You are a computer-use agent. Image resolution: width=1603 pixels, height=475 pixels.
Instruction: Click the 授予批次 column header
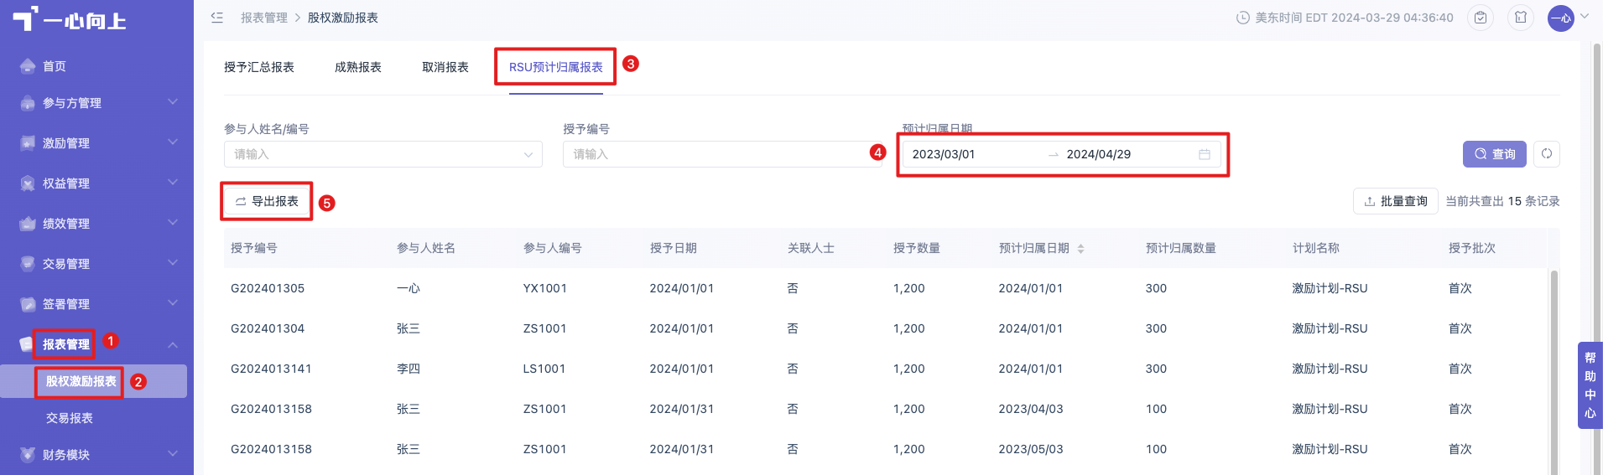pyautogui.click(x=1472, y=248)
